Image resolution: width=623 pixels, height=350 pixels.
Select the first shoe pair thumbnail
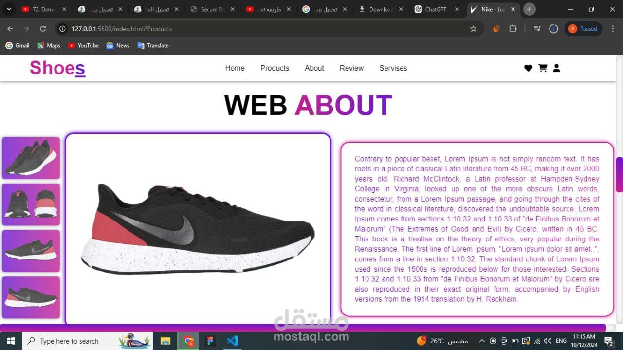click(x=31, y=158)
